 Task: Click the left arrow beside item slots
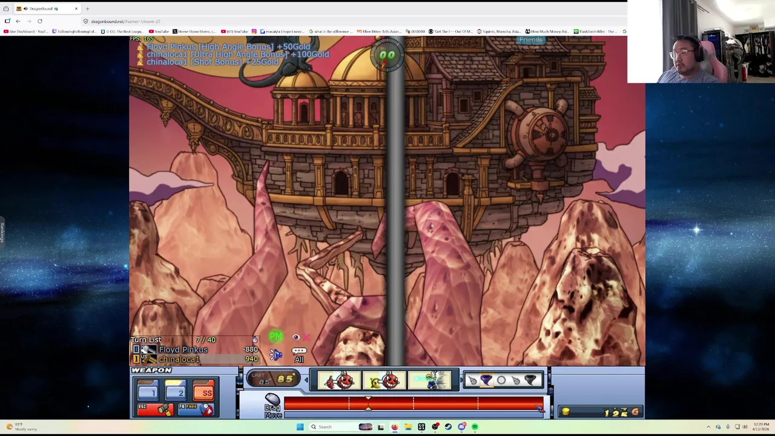click(x=306, y=380)
